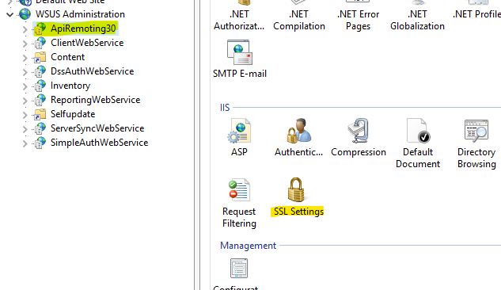Open SMTP E-mail settings
The image size is (501, 290).
pos(240,59)
